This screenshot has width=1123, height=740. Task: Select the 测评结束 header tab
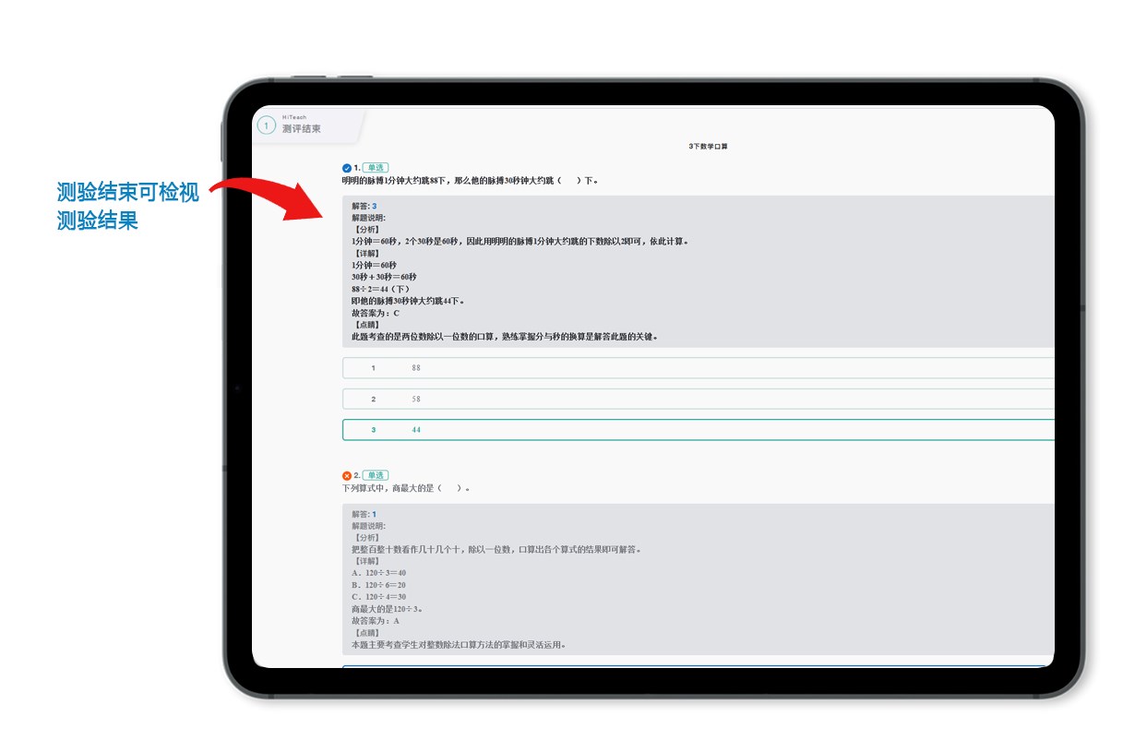point(302,129)
